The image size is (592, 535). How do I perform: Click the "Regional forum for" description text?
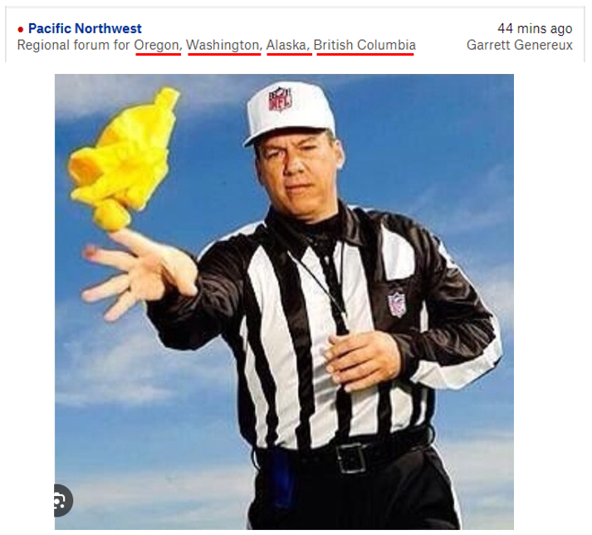tap(74, 45)
